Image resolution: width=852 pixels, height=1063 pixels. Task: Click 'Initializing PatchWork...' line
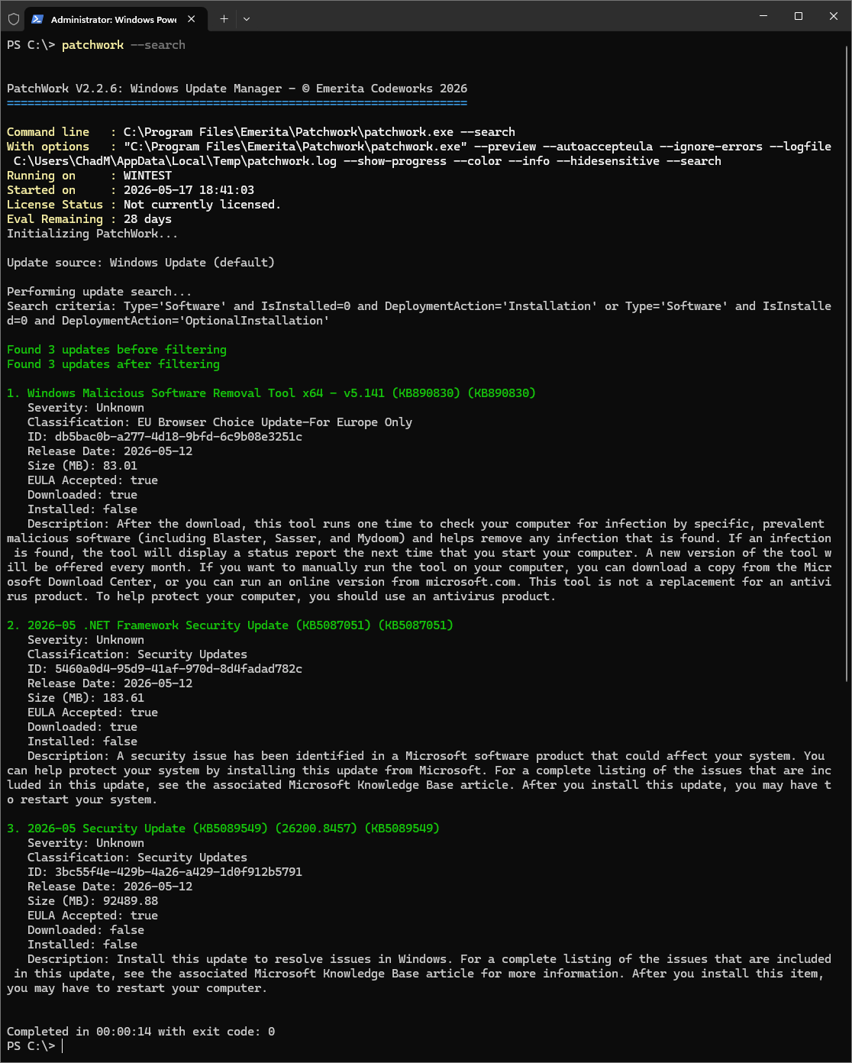pyautogui.click(x=92, y=234)
